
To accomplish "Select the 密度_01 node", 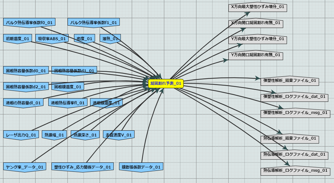I will click(x=84, y=39).
